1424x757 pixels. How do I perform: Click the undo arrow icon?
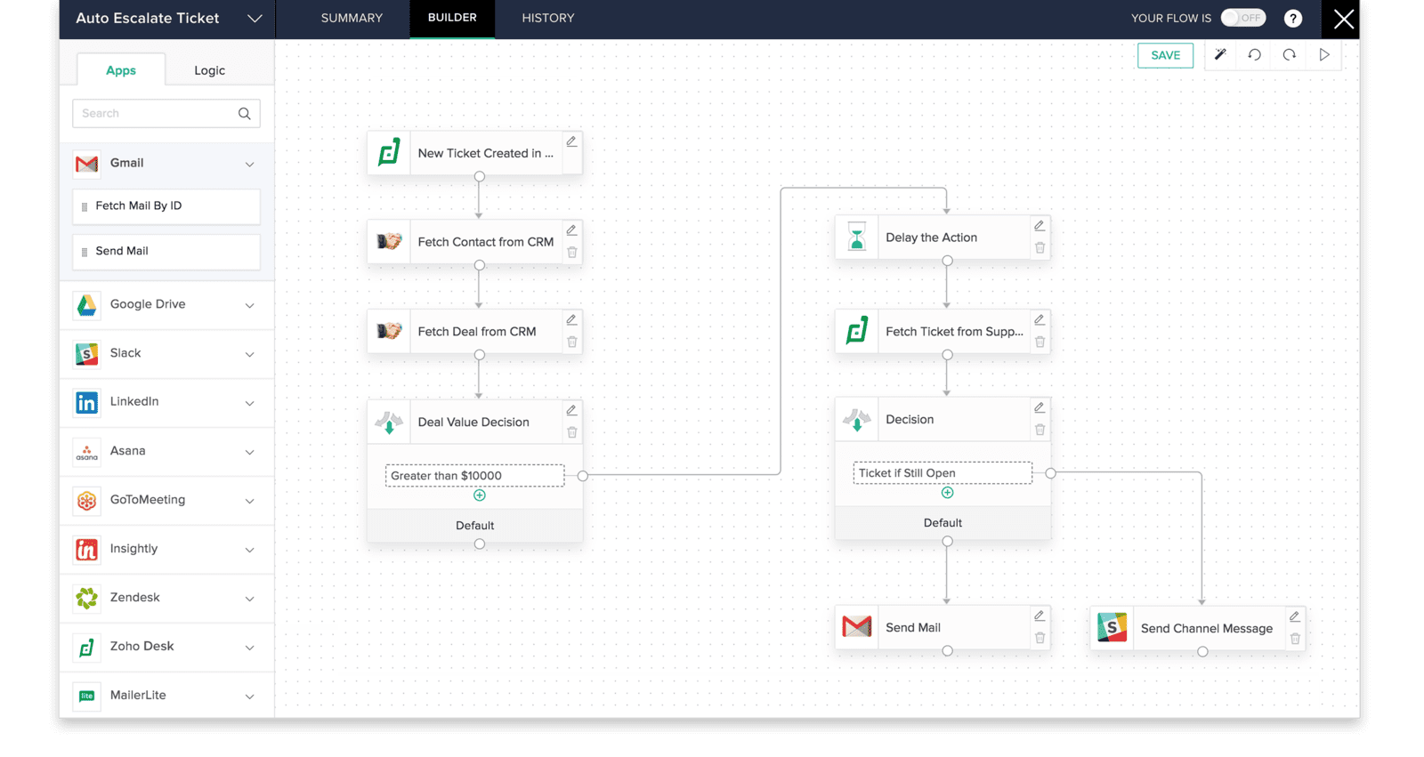[x=1255, y=55]
